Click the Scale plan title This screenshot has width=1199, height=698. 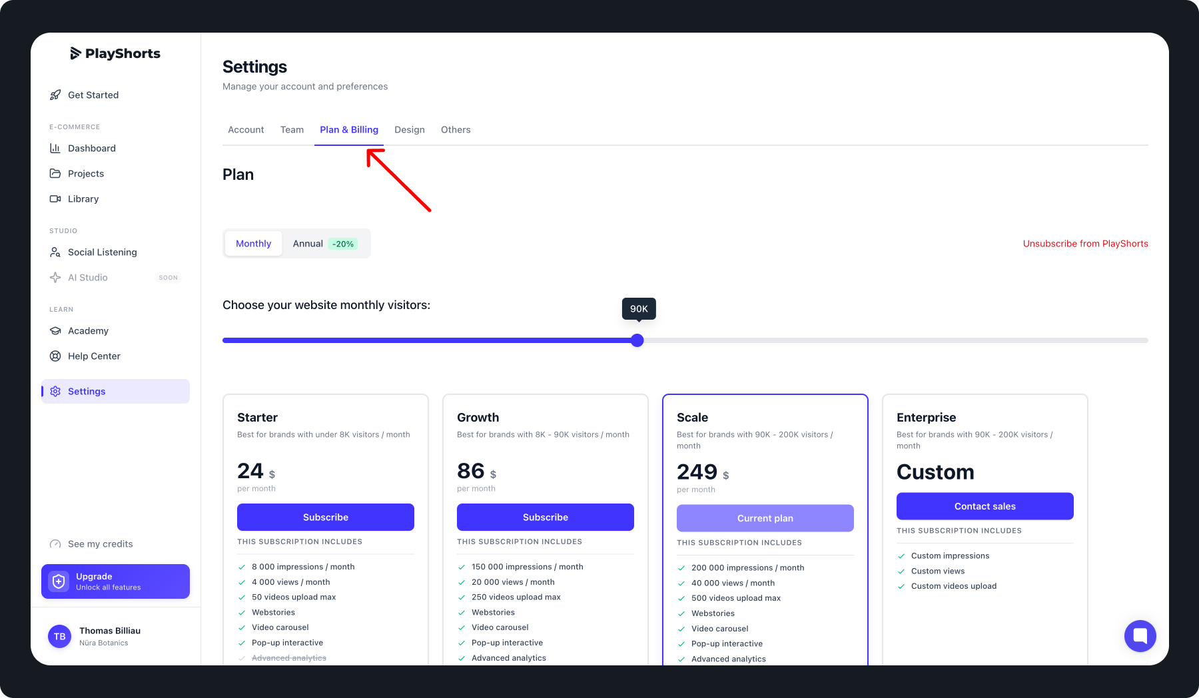[x=692, y=418]
